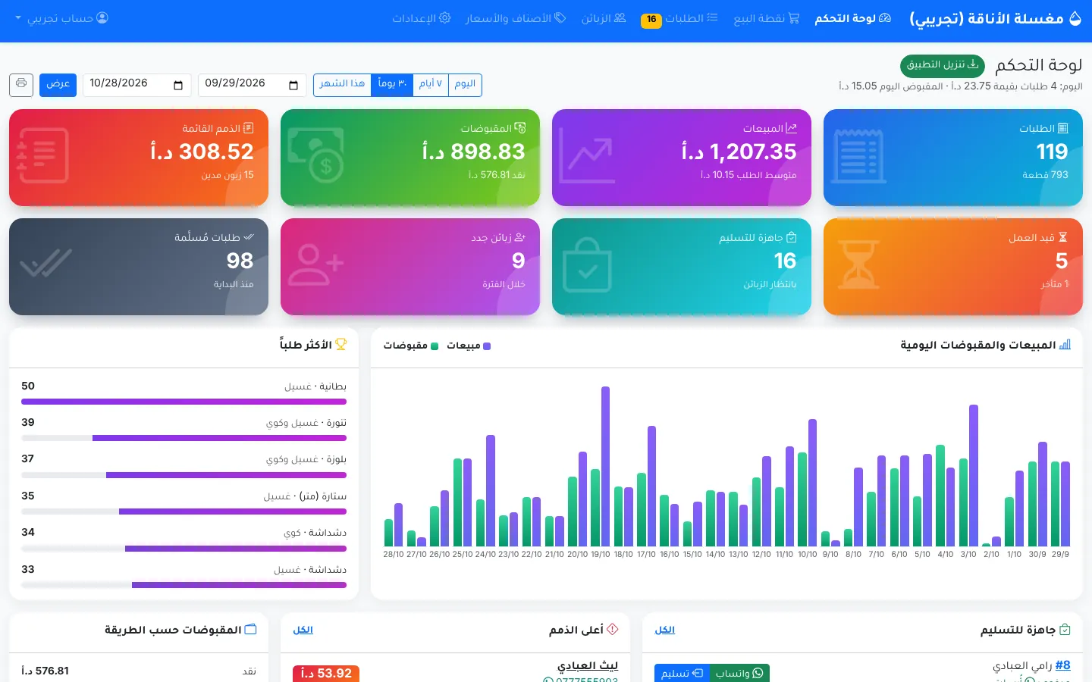
Task: Click the trend line icon in المبيعات card
Action: pos(587,156)
